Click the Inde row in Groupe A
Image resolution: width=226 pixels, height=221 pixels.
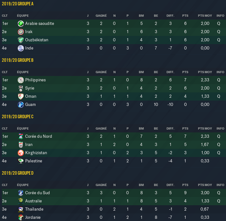point(113,48)
